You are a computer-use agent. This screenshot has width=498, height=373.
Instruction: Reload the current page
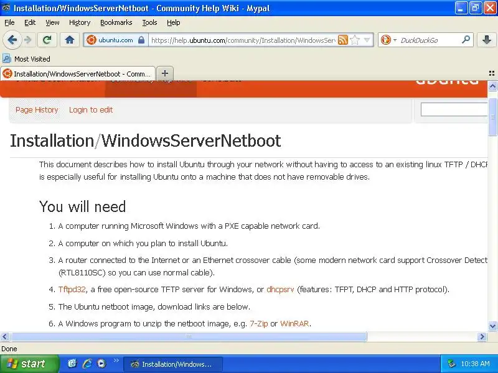coord(47,40)
